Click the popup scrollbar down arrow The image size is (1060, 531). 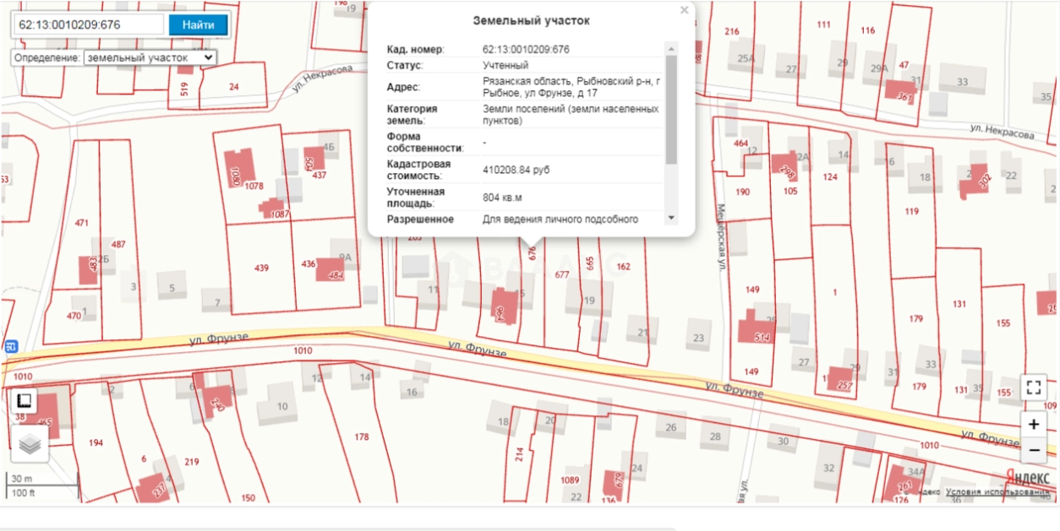click(671, 218)
